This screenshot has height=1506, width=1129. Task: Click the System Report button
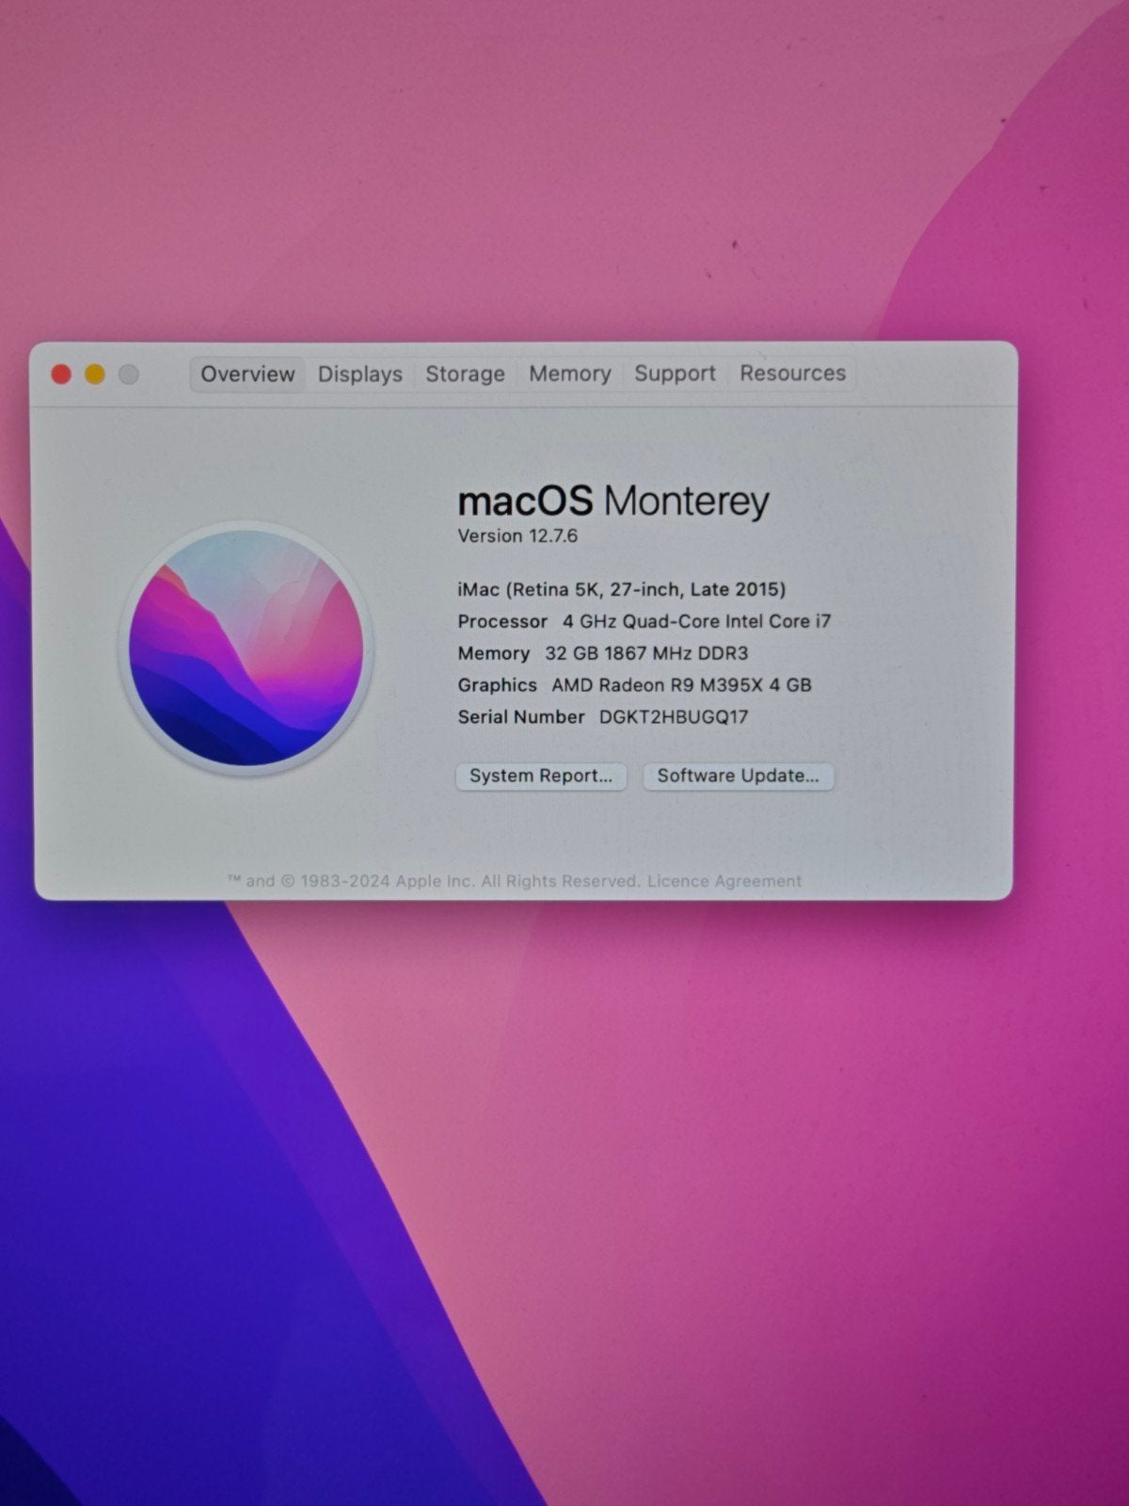tap(541, 776)
